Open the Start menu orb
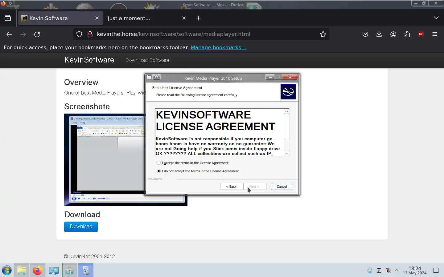The height and width of the screenshot is (277, 444). click(x=7, y=271)
